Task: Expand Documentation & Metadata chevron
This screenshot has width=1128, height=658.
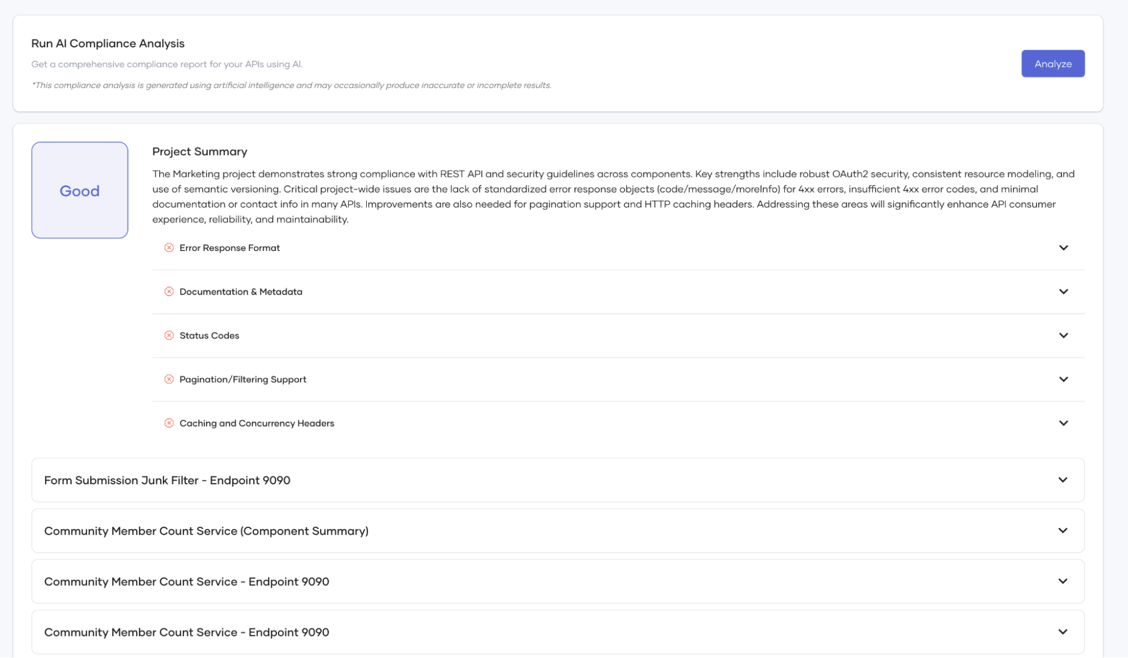Action: [1063, 292]
